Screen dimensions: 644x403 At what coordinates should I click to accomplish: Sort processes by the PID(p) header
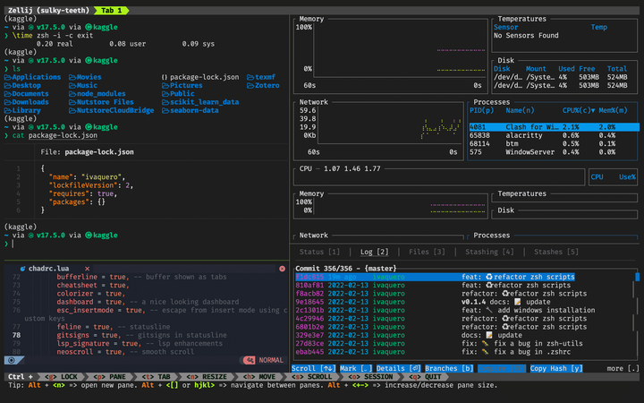[x=481, y=109]
